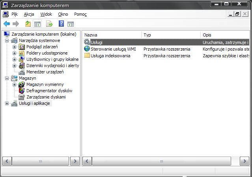Expand the Podgląd zdarzeń node
Viewport: 252px width, 177px height.
pyautogui.click(x=15, y=47)
